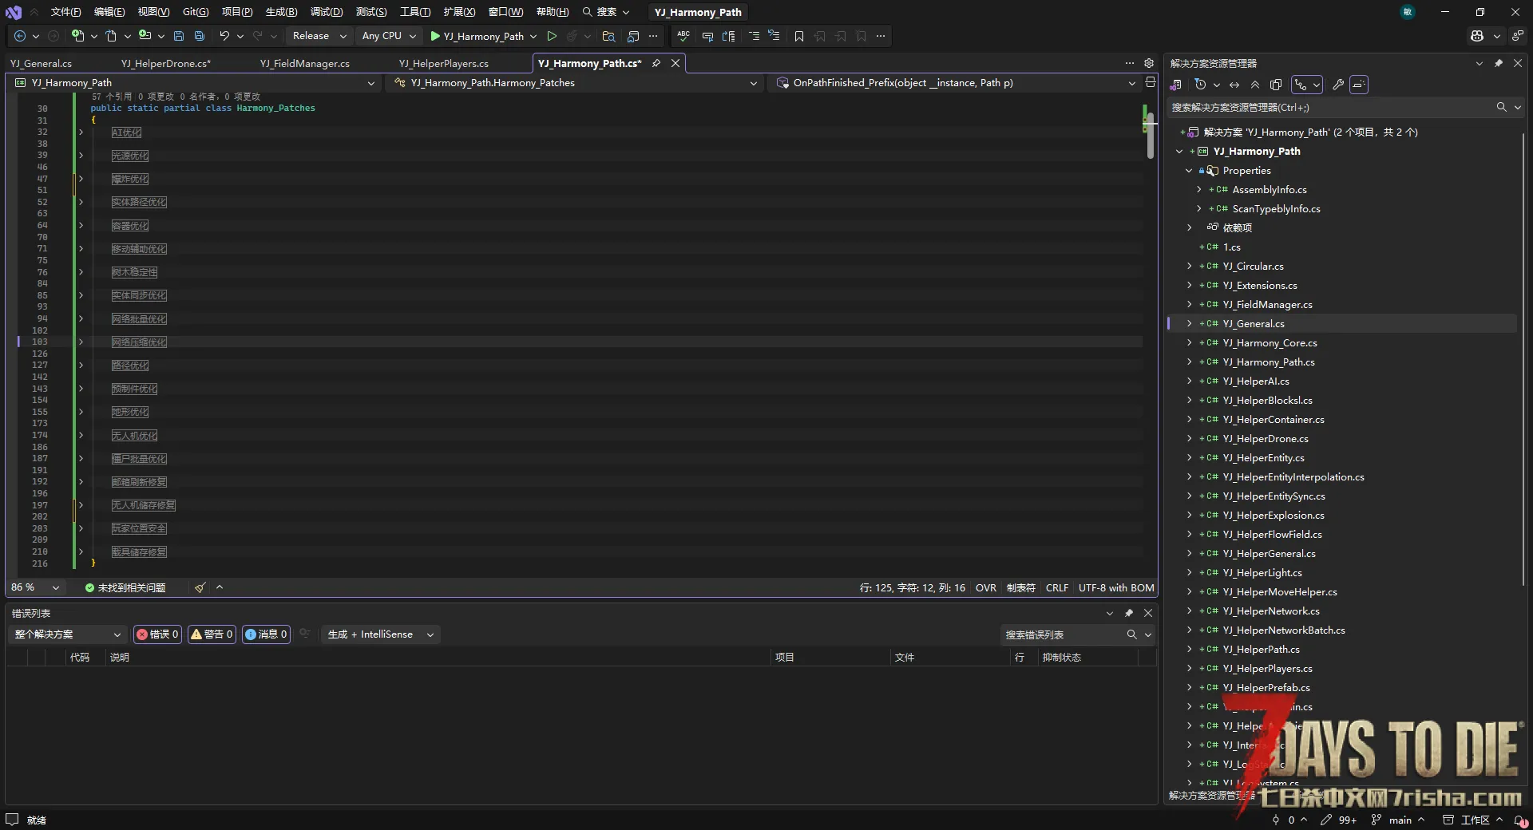Click the main branch button in status bar

coord(1399,820)
